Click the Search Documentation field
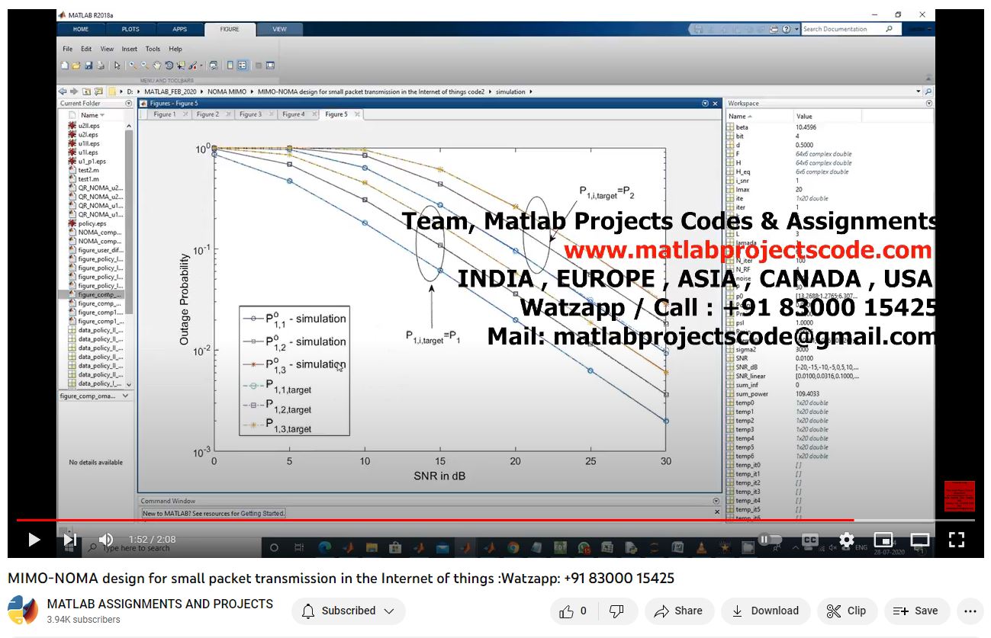The height and width of the screenshot is (638, 991). (842, 29)
